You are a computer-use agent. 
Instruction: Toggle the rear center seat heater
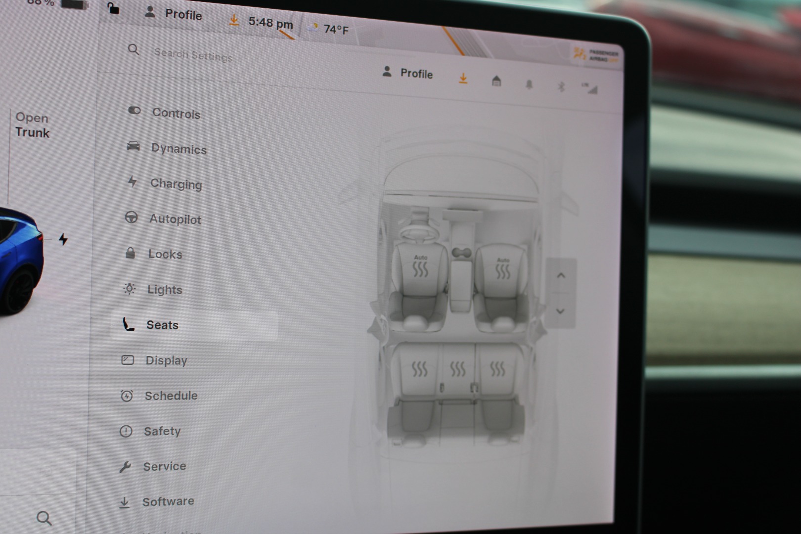458,369
